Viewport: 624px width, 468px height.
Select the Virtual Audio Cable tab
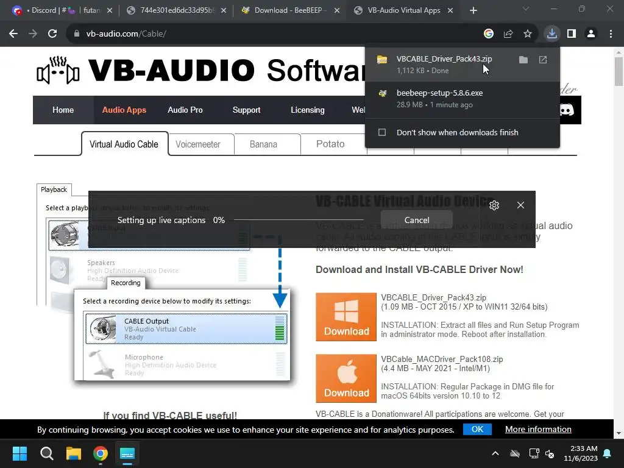[x=124, y=144]
